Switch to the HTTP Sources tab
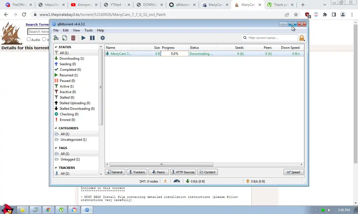Image resolution: width=358 pixels, height=214 pixels. click(x=183, y=172)
